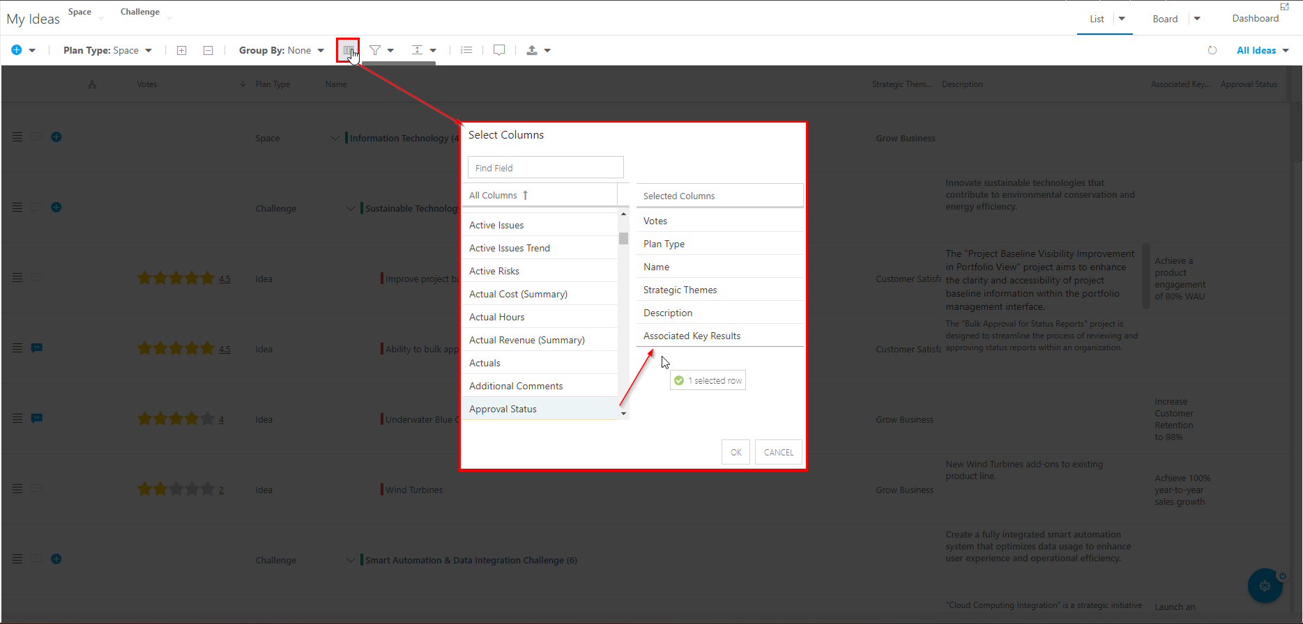Open the dropdown arrow beside row height icon

[x=433, y=51]
